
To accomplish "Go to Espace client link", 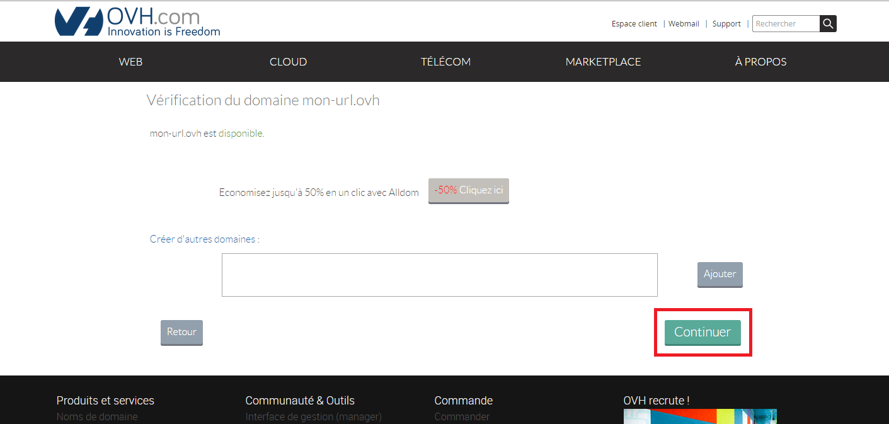I will (x=634, y=24).
